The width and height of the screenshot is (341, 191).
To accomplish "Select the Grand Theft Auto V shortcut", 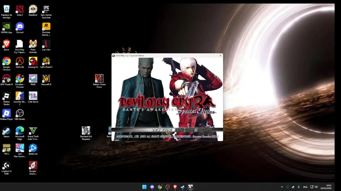I will pyautogui.click(x=33, y=133).
